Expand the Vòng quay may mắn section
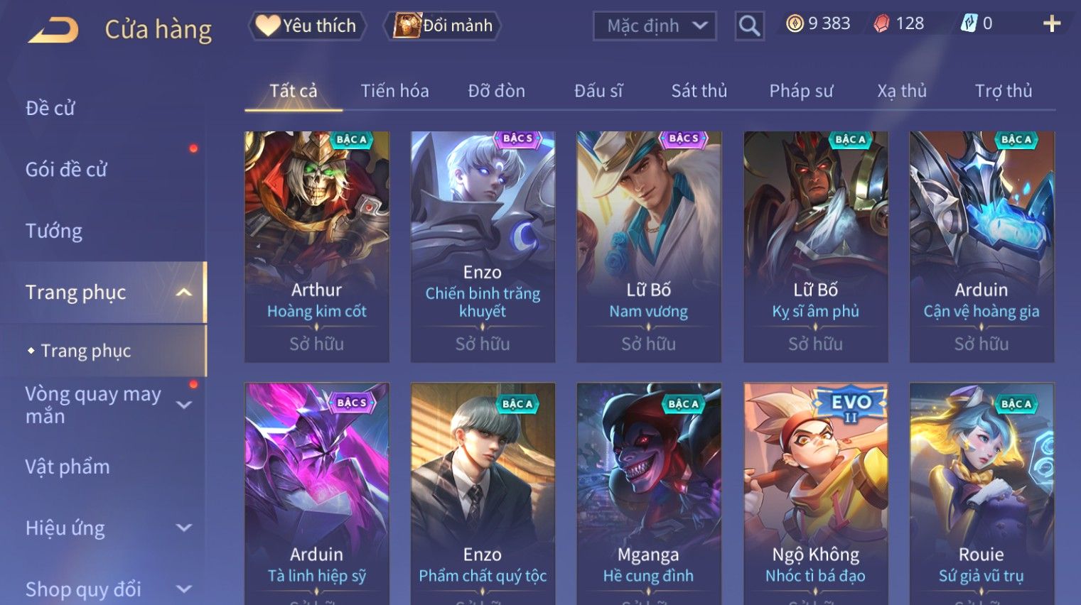1081x605 pixels. point(184,405)
